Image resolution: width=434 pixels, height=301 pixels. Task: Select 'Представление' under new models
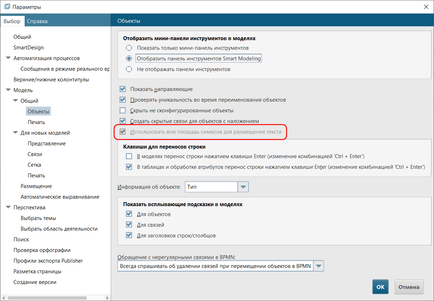(x=46, y=144)
